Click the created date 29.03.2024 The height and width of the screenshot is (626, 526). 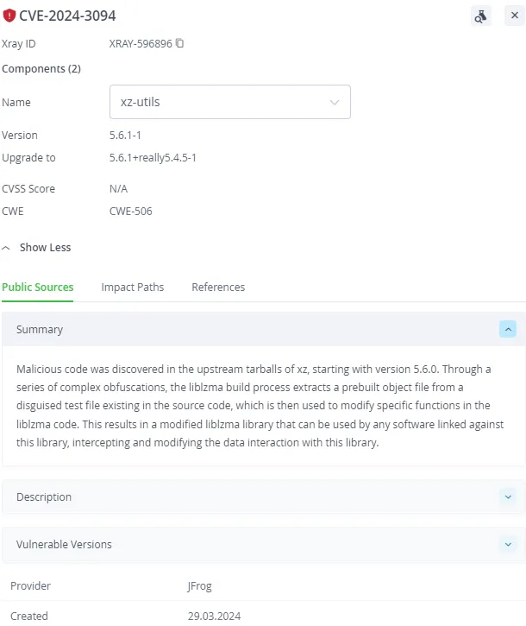coord(214,616)
